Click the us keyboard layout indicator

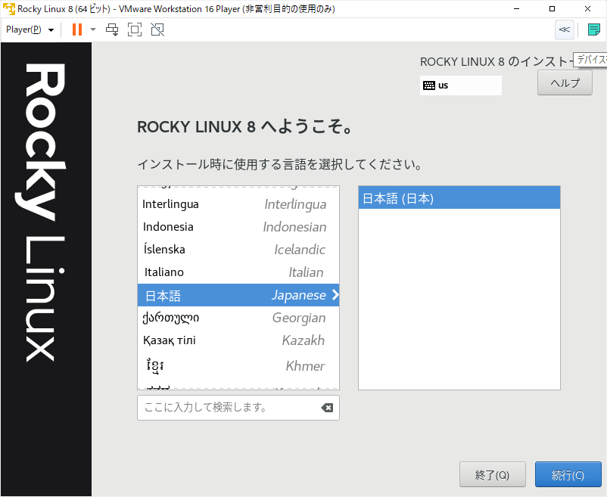(x=461, y=85)
